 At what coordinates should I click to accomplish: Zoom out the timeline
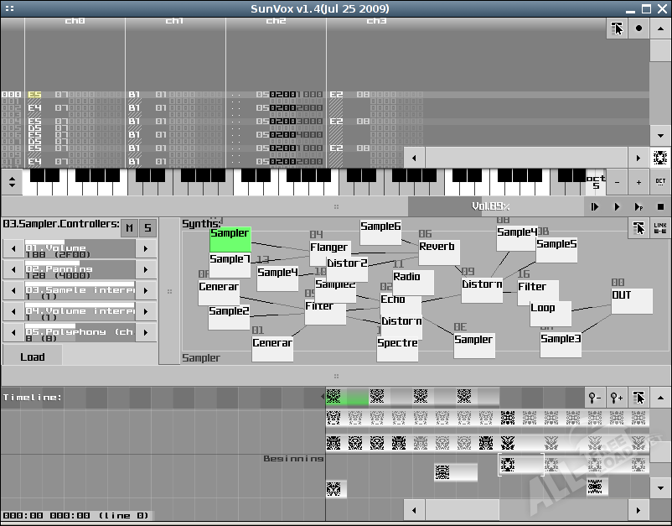[595, 398]
